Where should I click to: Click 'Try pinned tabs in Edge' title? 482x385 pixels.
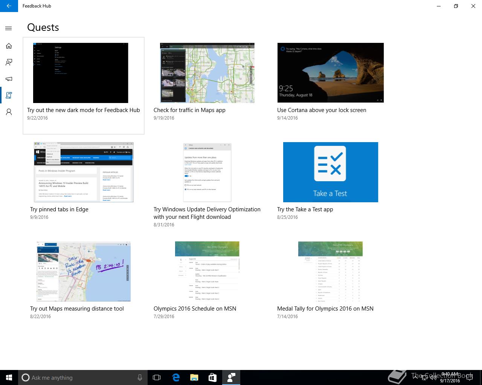(59, 209)
